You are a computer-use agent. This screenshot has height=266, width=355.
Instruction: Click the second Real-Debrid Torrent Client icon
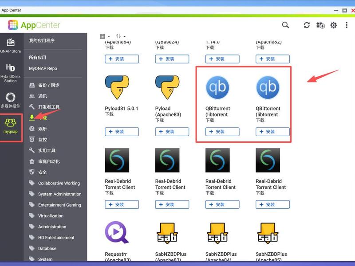(x=167, y=160)
